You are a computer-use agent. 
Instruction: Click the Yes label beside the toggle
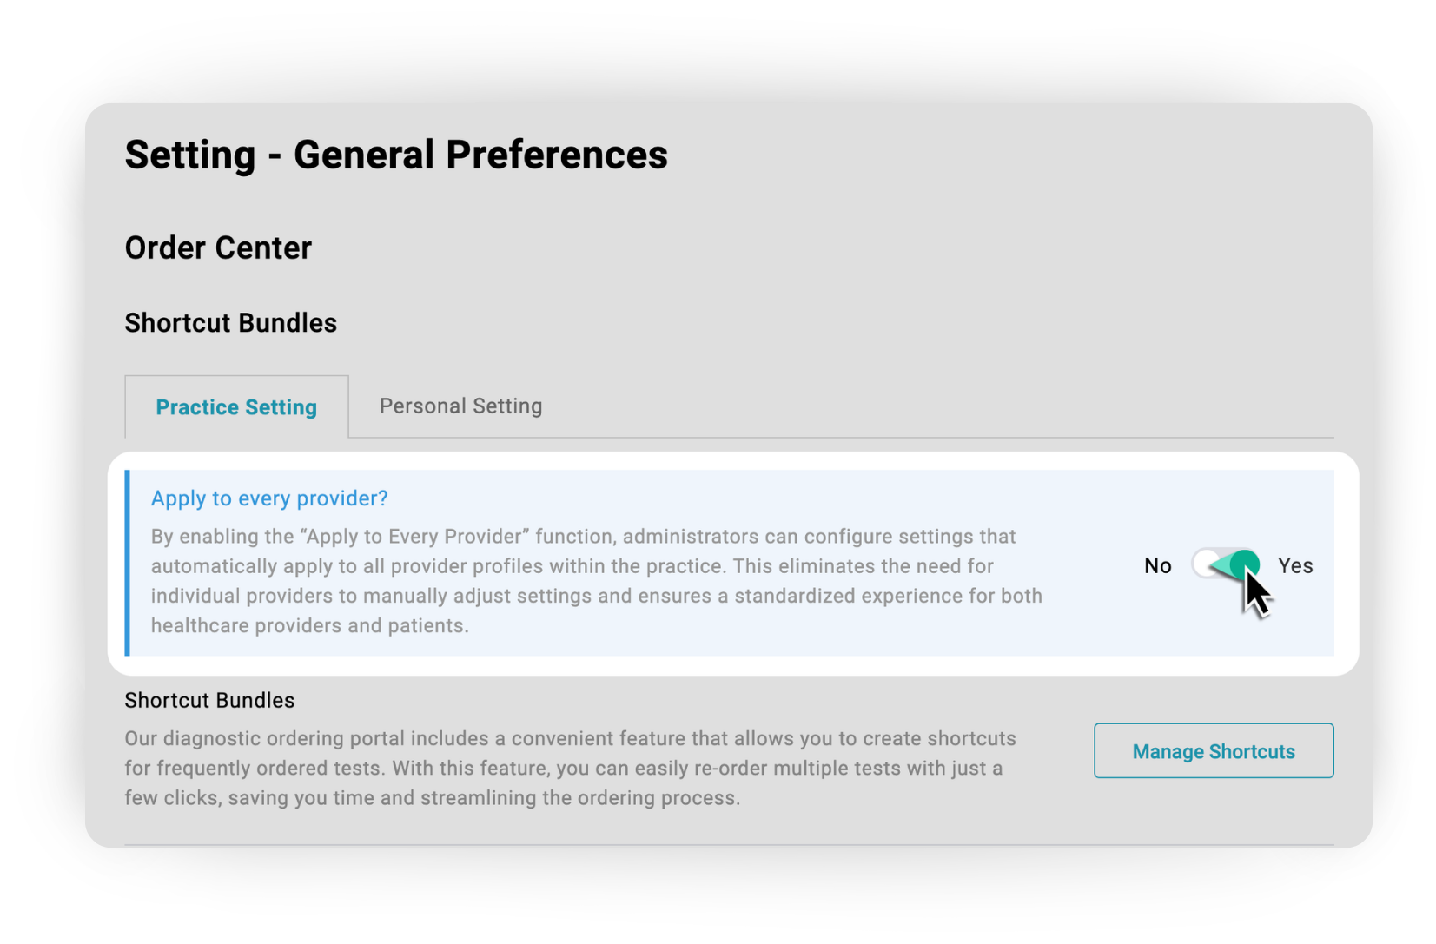pos(1294,566)
